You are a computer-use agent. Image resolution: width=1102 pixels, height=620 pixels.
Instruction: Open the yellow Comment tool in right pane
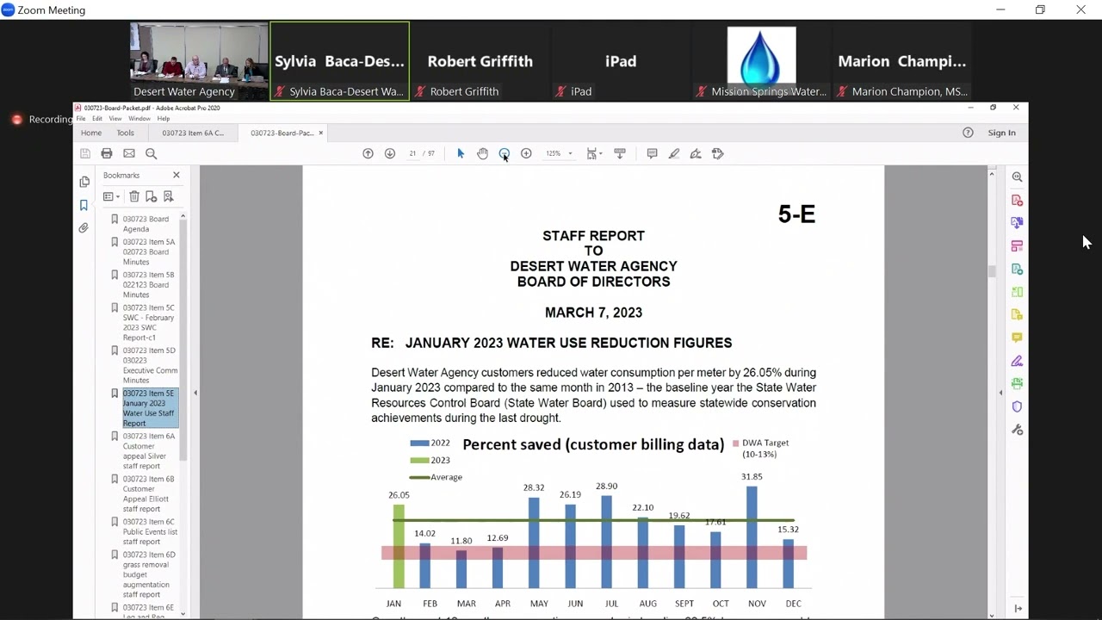[x=1017, y=338]
